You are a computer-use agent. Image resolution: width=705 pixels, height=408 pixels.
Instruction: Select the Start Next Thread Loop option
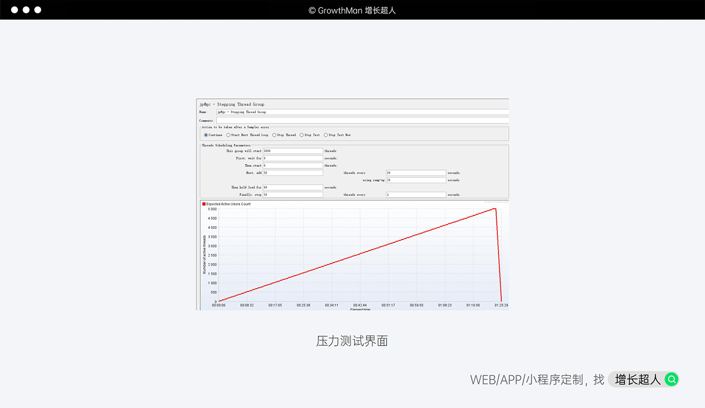pos(229,135)
